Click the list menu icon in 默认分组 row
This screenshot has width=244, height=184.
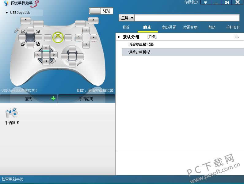(x=237, y=37)
